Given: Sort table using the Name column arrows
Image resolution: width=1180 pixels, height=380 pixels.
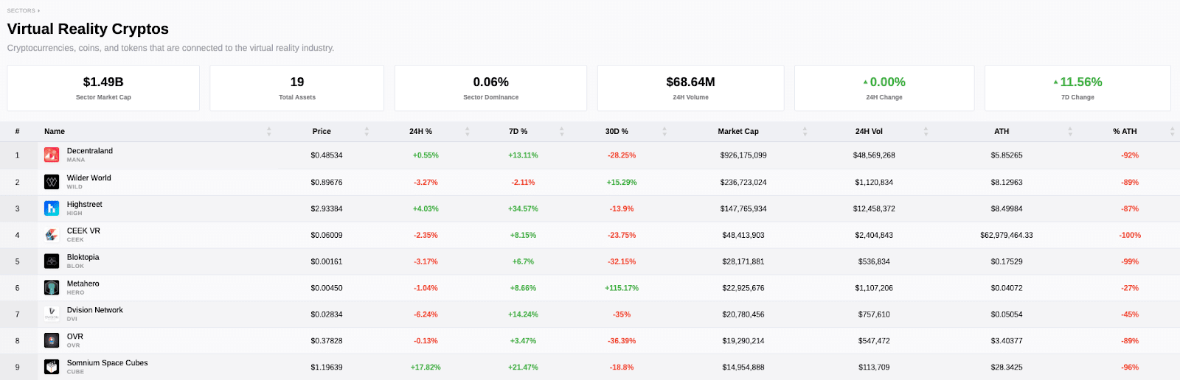Looking at the screenshot, I should 269,132.
